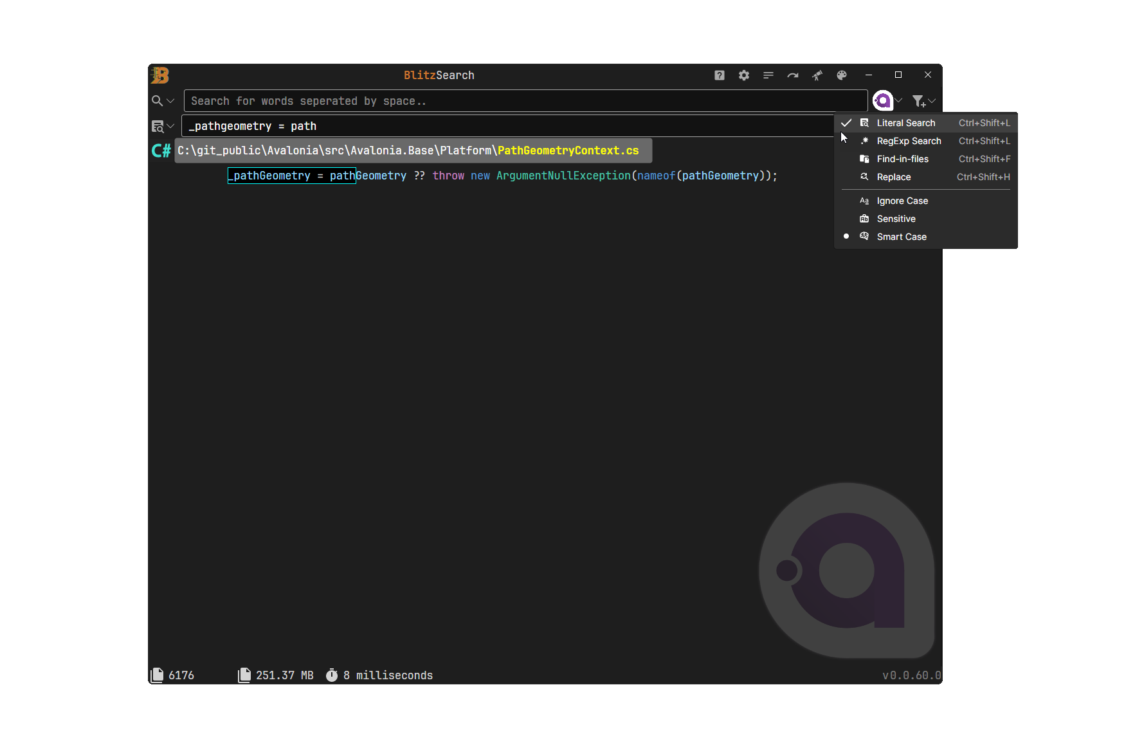Click the text lines icon in title bar
1126x750 pixels.
pos(768,75)
